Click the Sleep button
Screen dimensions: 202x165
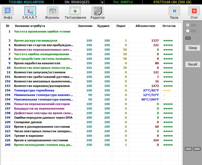pyautogui.click(x=193, y=48)
